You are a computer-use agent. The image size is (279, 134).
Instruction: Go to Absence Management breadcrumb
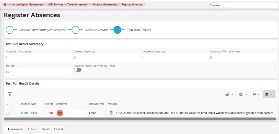click(105, 5)
